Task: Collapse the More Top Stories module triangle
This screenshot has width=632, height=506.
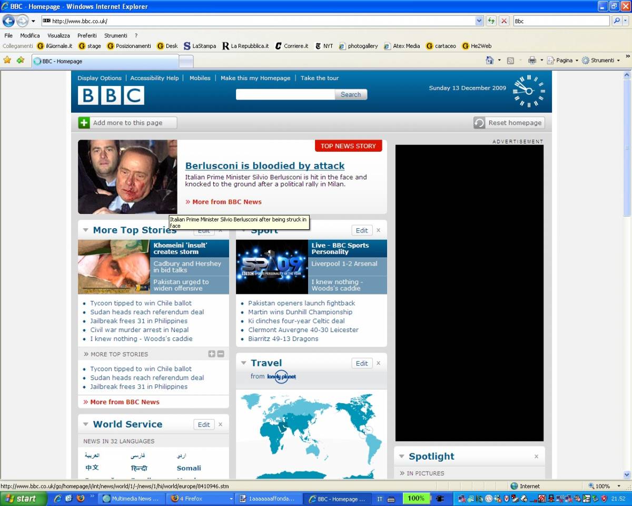Action: pyautogui.click(x=86, y=230)
